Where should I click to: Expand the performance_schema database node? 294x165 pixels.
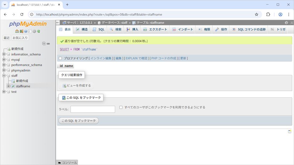coord(4,65)
